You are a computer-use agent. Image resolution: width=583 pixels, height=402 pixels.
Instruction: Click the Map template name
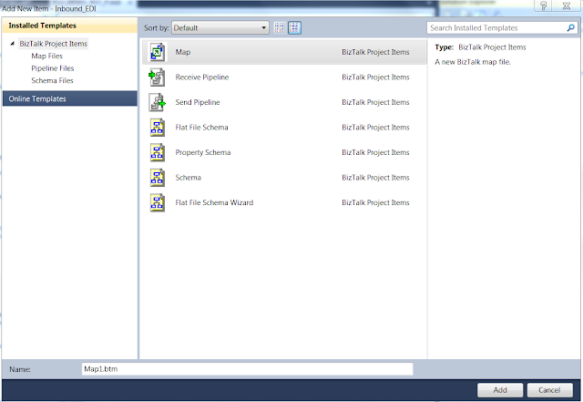coord(183,52)
